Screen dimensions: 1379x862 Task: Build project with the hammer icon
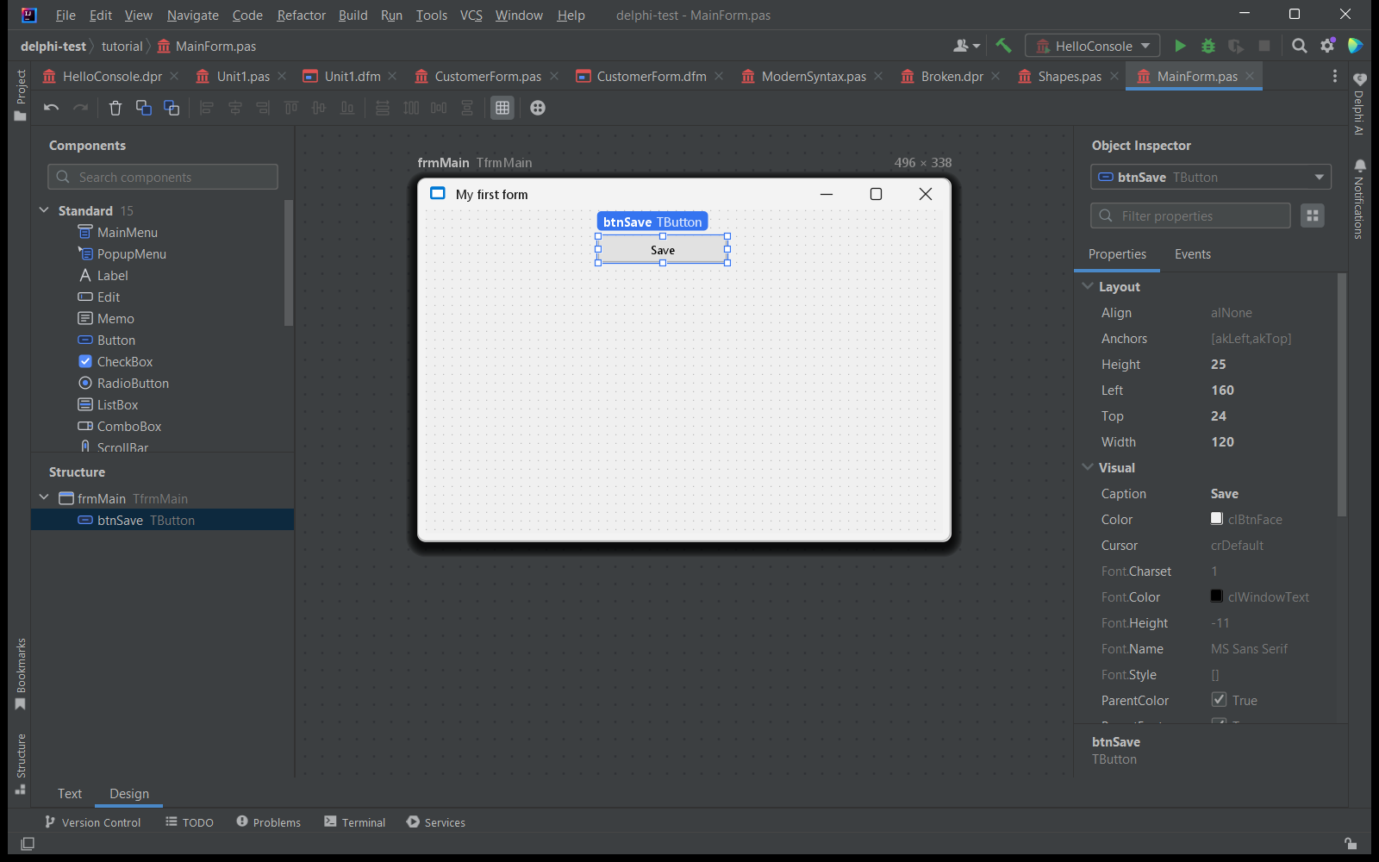pyautogui.click(x=1004, y=46)
